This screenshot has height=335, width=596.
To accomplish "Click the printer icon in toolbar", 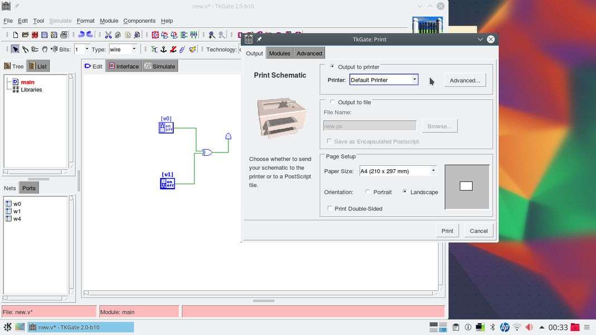I will pos(64,35).
